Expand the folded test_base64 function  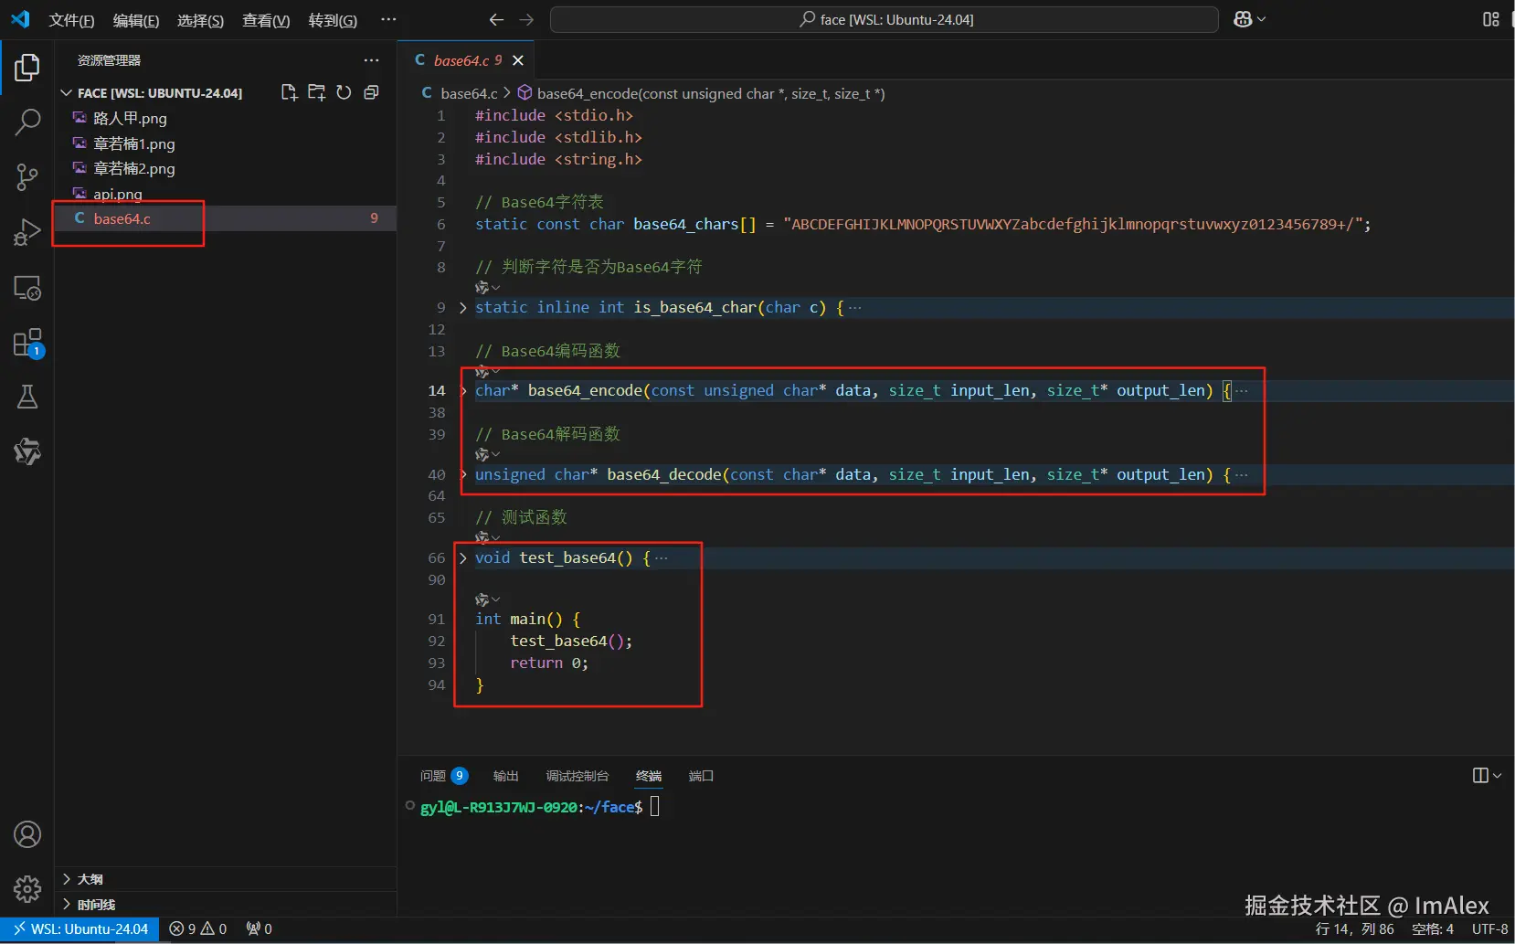(463, 558)
